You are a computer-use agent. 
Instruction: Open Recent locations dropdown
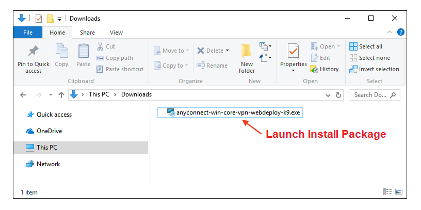pos(51,95)
